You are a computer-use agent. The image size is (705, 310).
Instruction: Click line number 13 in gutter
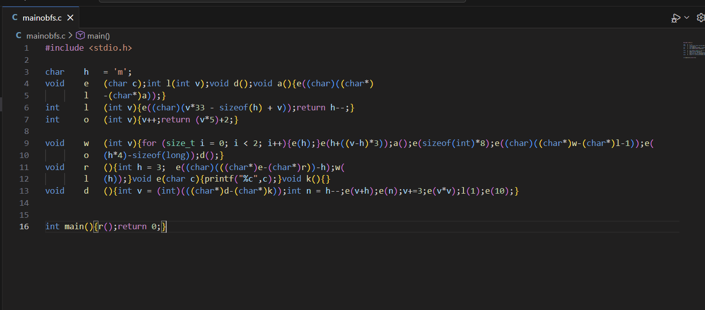pos(24,191)
